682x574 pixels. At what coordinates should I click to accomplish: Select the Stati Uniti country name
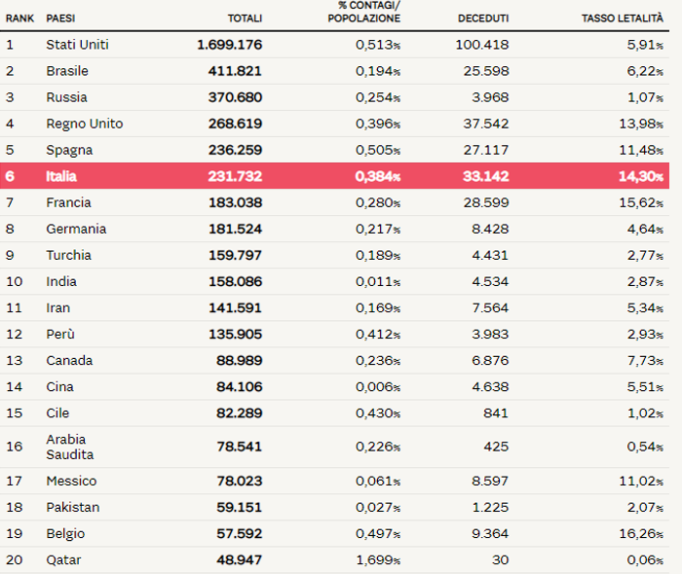(x=77, y=45)
